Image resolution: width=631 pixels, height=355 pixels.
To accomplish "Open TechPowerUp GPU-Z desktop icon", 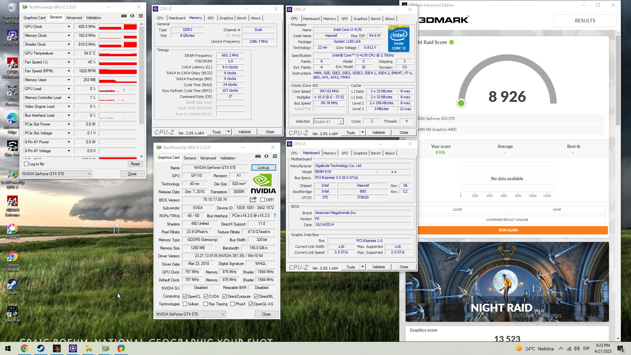I will (x=12, y=179).
